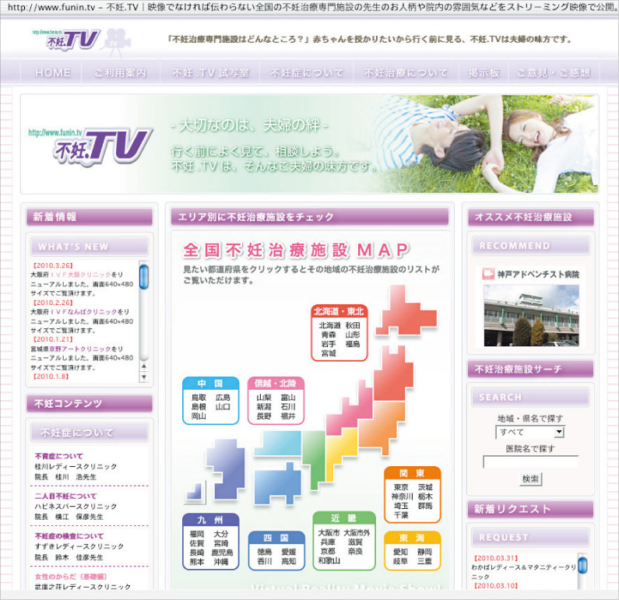The height and width of the screenshot is (600, 619).
Task: Click 鹿児島 in the 九州 box
Action: pyautogui.click(x=222, y=553)
